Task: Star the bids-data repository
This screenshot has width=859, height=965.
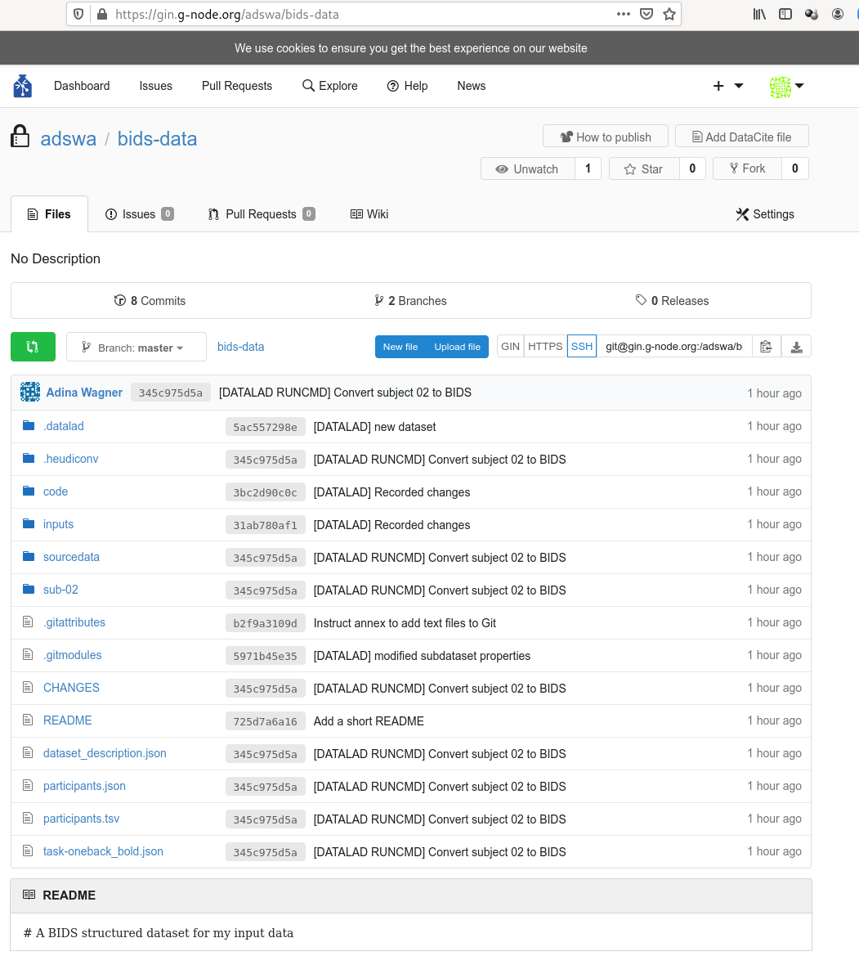Action: [642, 168]
